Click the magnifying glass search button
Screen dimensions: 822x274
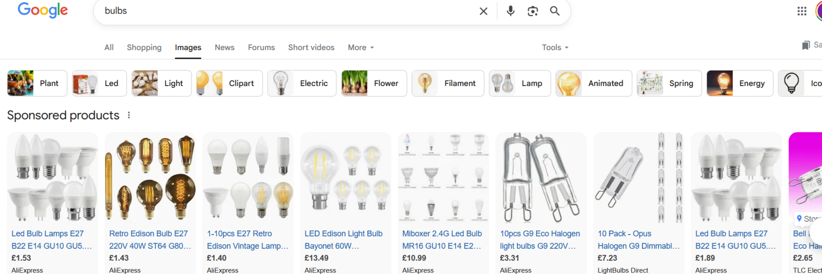[x=555, y=11]
